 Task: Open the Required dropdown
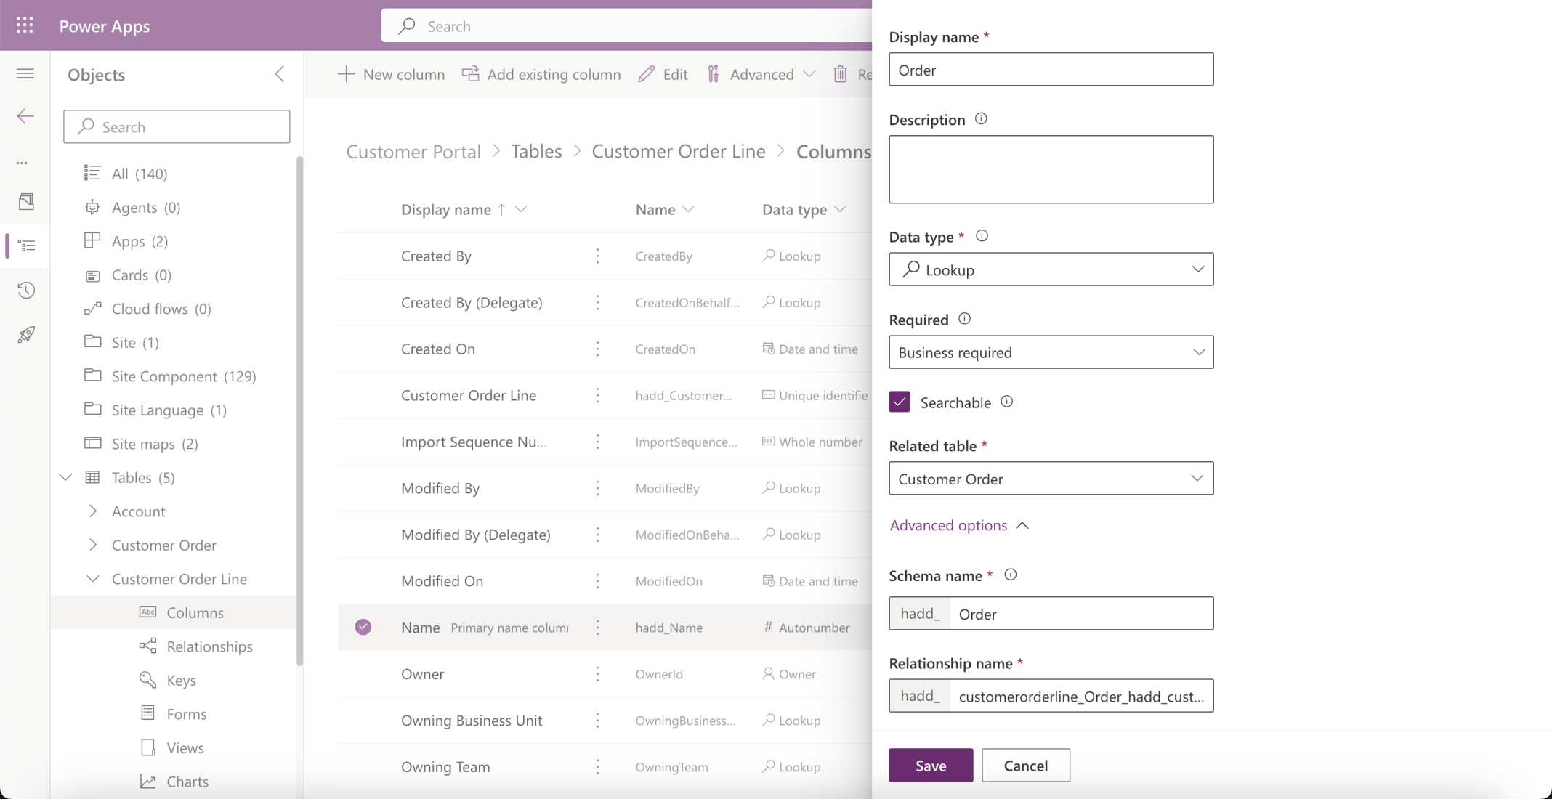pyautogui.click(x=1051, y=352)
